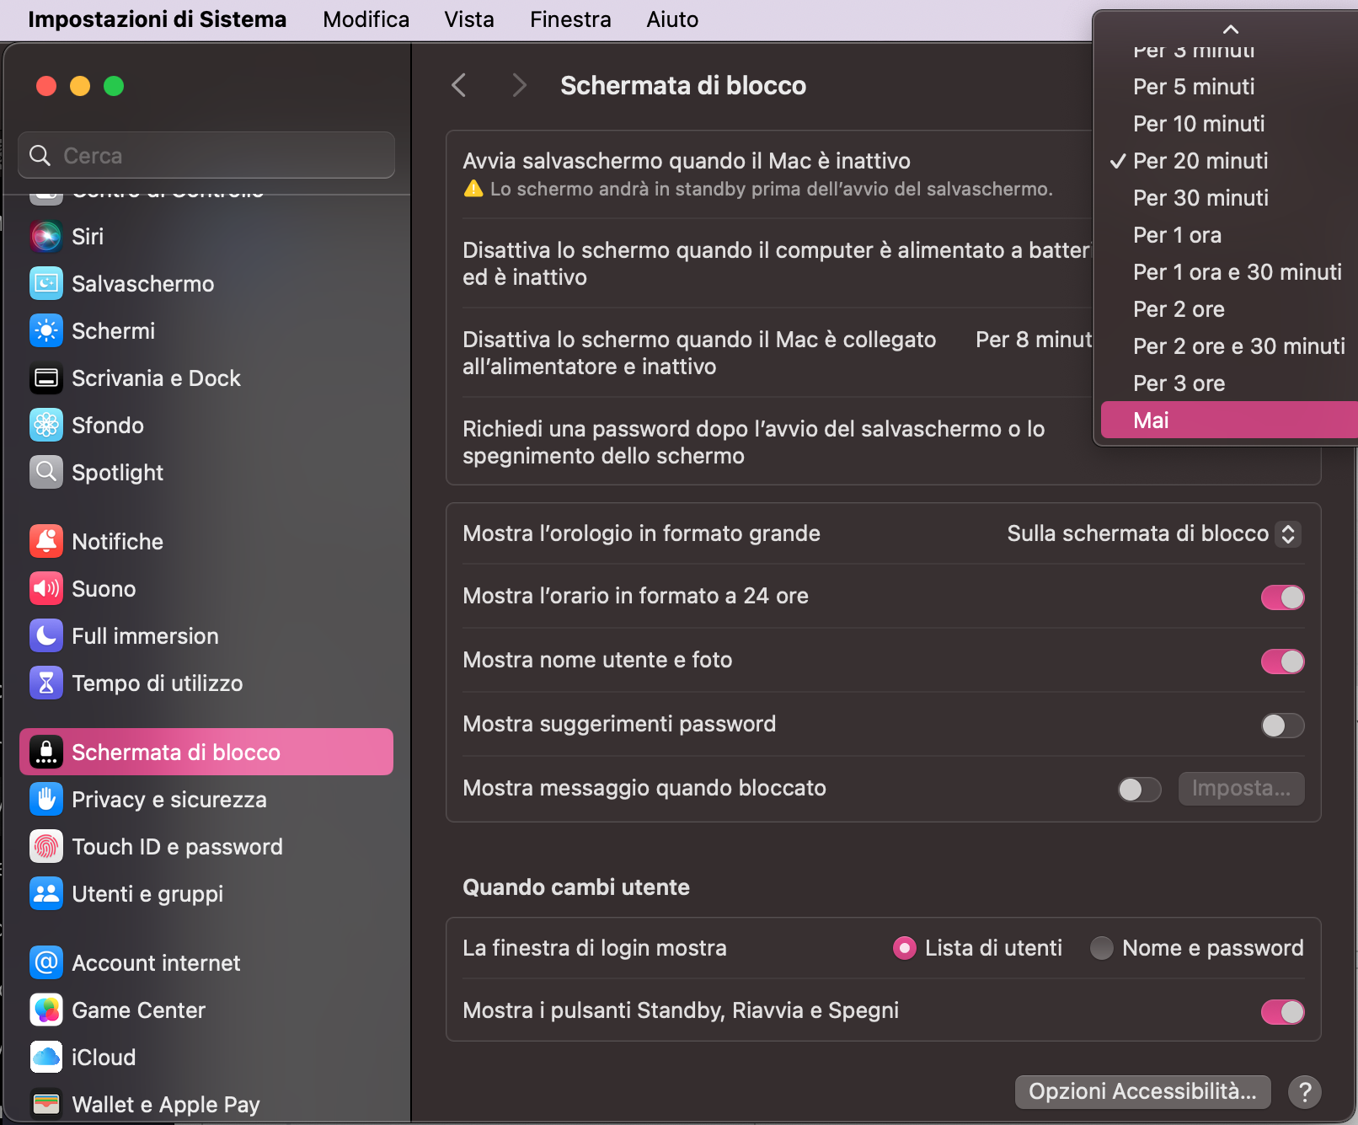Toggle Standby, Riavvia e Spegni buttons switch
The width and height of the screenshot is (1358, 1125).
[1282, 1012]
